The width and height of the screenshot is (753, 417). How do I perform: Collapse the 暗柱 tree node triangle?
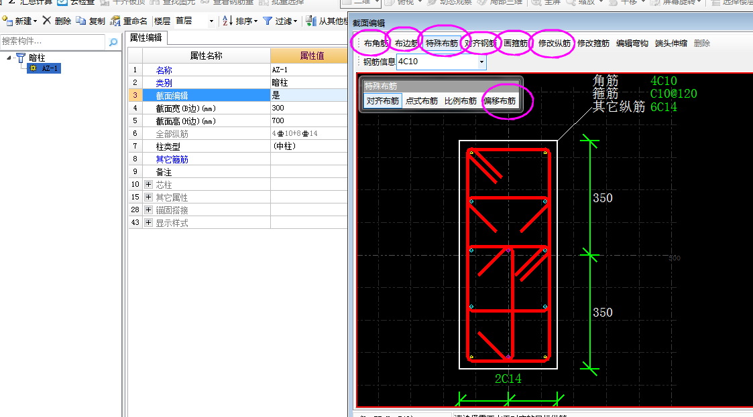click(x=9, y=58)
